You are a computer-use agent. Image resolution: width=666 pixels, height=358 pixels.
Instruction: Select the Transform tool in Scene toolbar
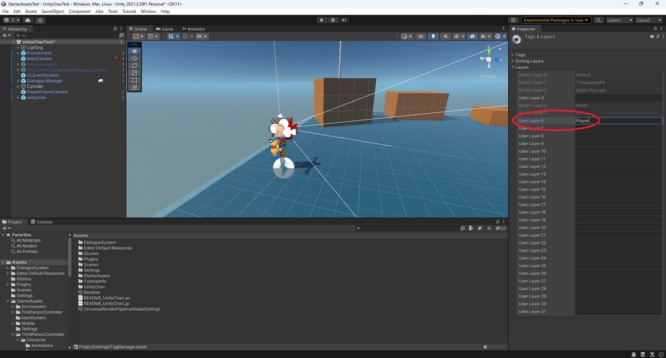click(x=134, y=87)
